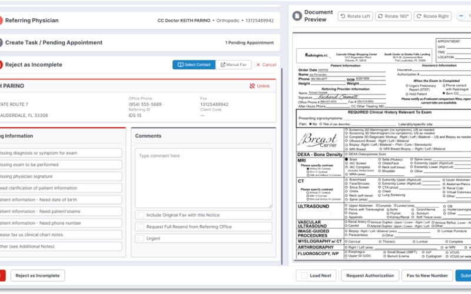
Task: Click the blue Submit button
Action: (x=463, y=275)
